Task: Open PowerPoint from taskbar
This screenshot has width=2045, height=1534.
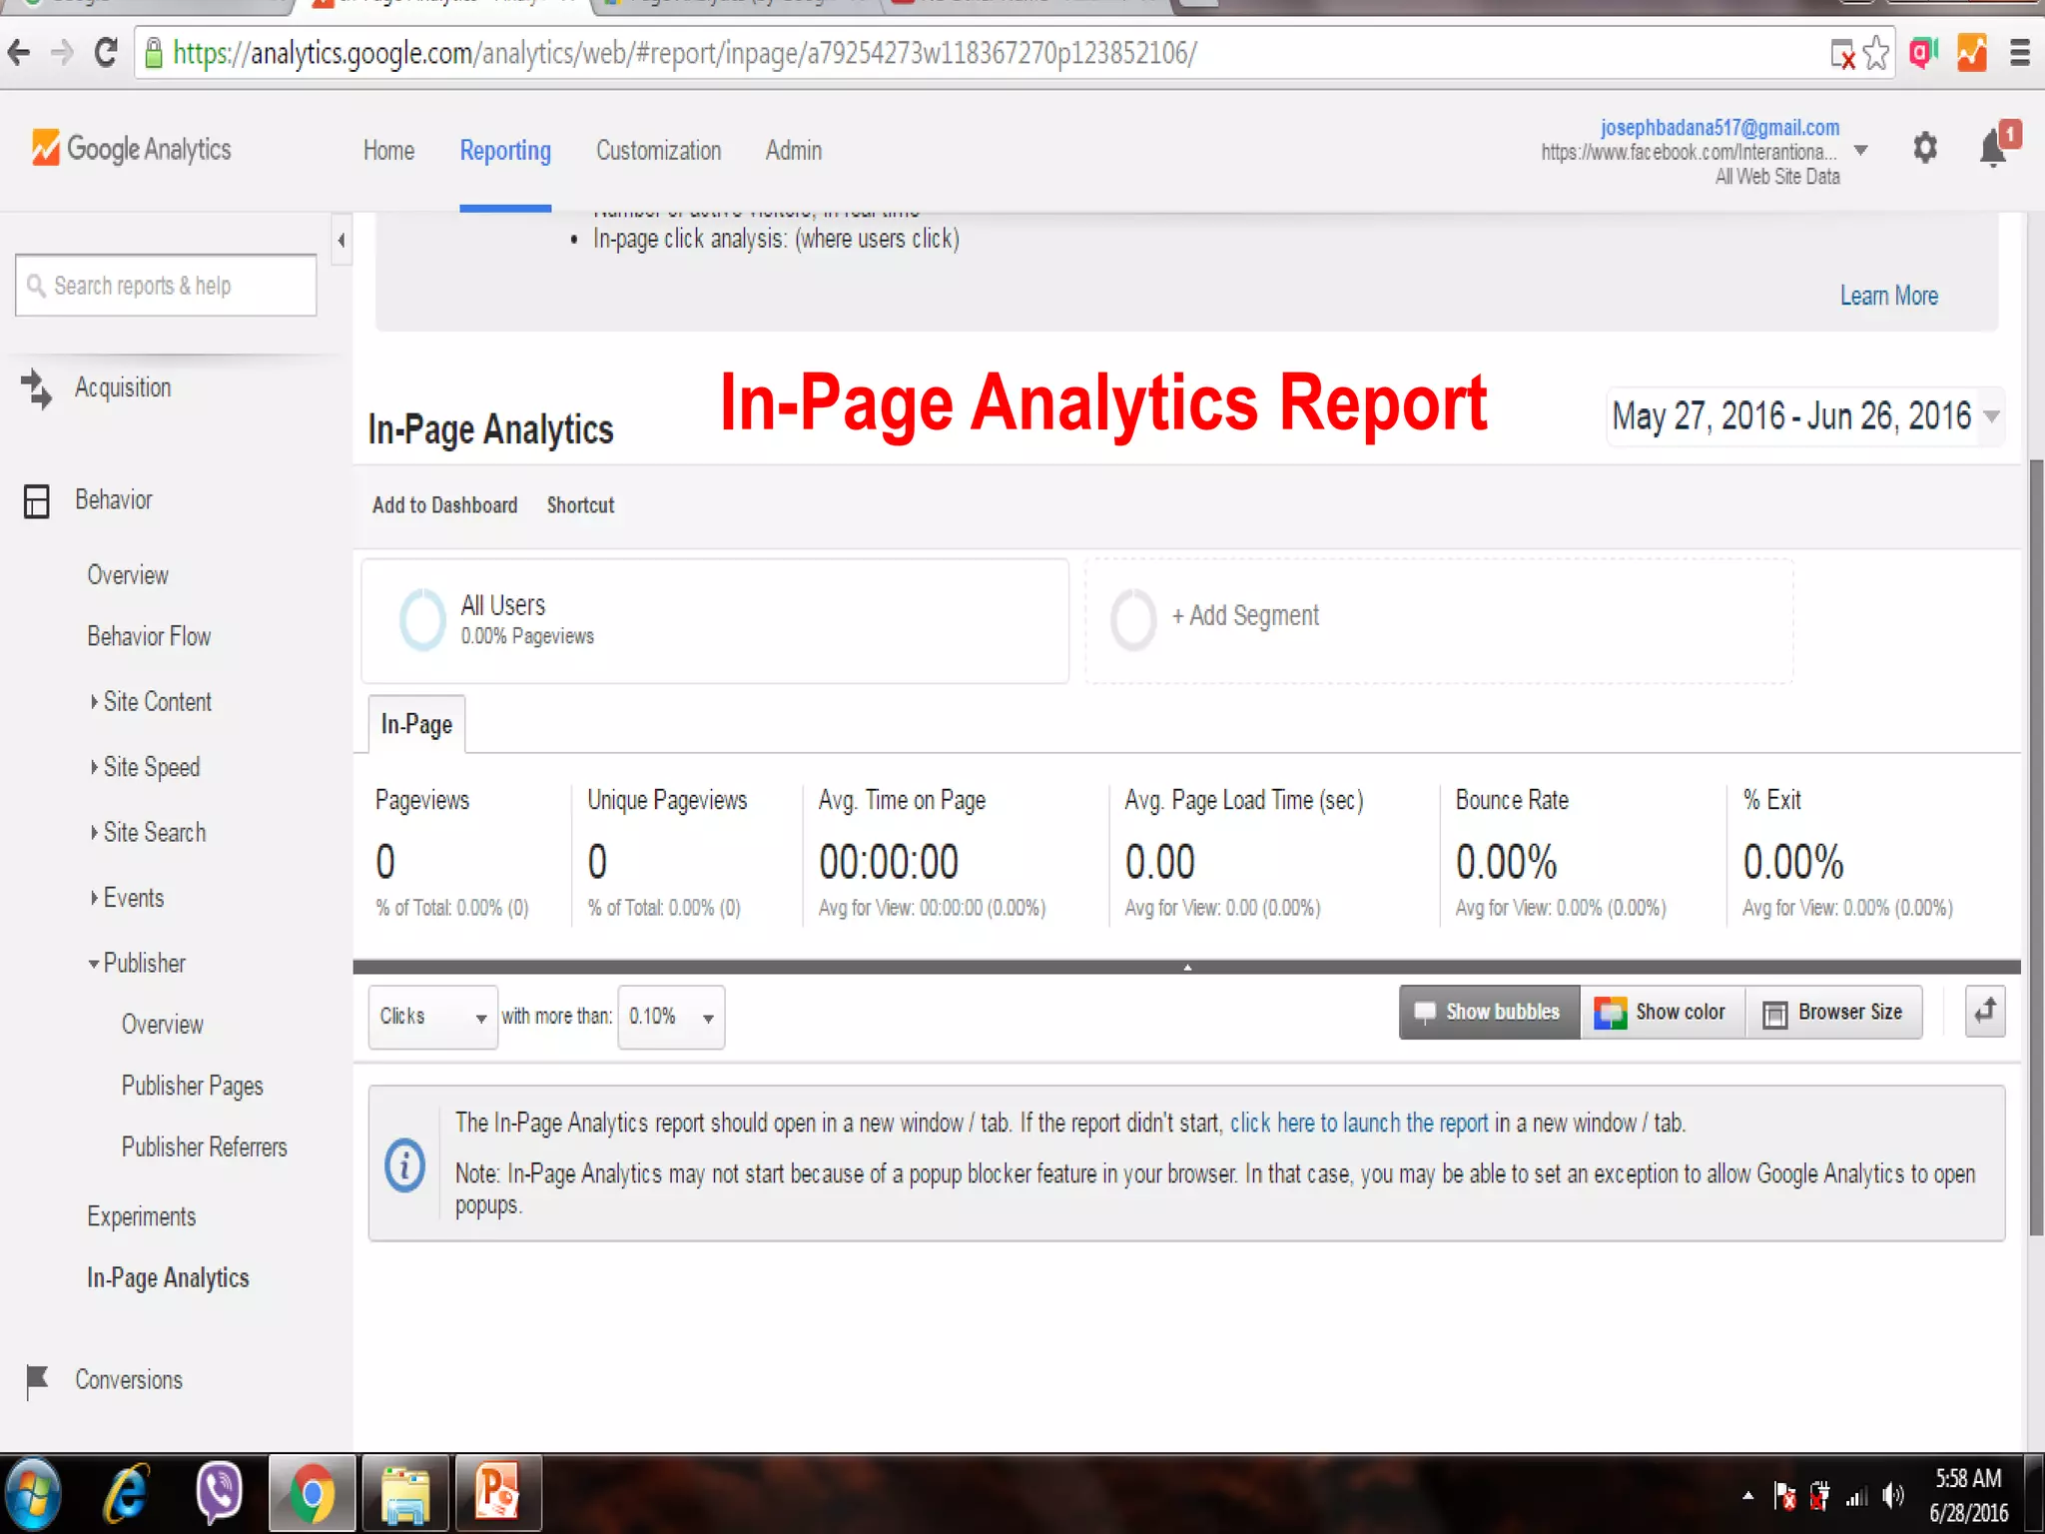Action: [x=498, y=1493]
